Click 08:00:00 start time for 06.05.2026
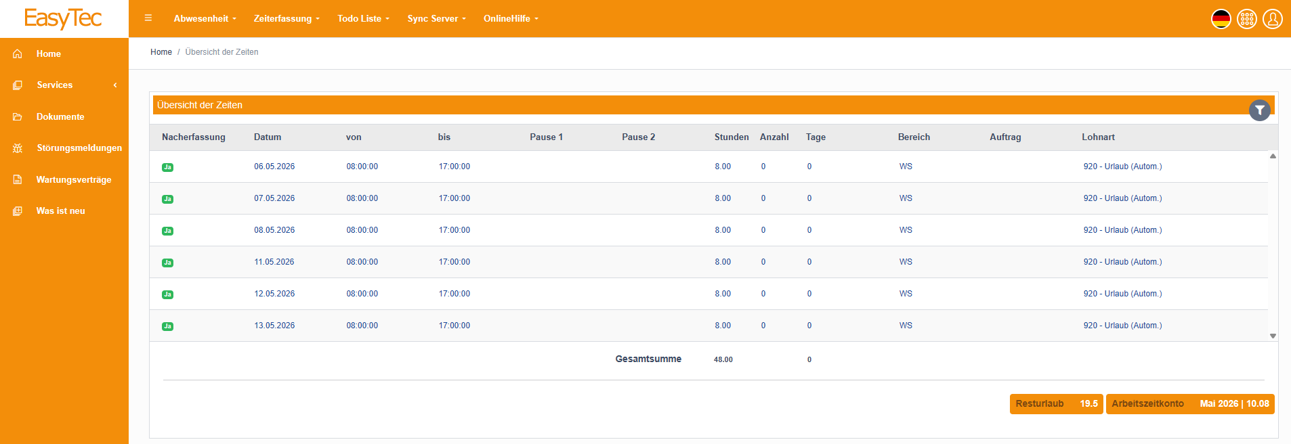The height and width of the screenshot is (444, 1291). pyautogui.click(x=362, y=166)
